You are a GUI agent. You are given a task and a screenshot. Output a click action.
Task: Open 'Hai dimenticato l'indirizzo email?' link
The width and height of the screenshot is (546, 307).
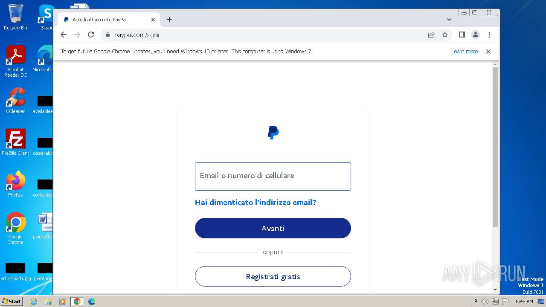point(256,203)
